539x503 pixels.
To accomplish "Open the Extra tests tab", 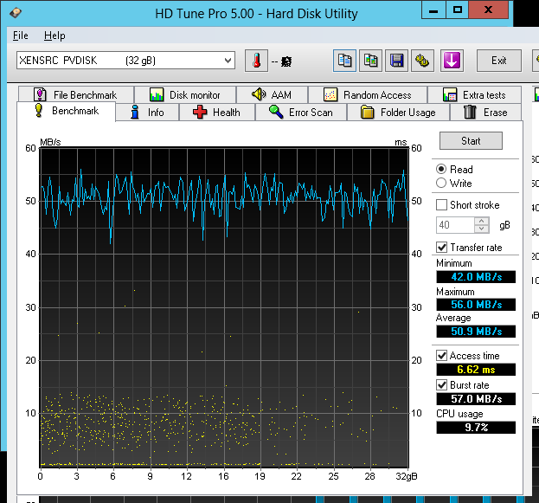I will pyautogui.click(x=474, y=94).
